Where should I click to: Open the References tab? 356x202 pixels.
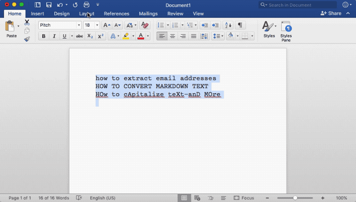coord(117,14)
